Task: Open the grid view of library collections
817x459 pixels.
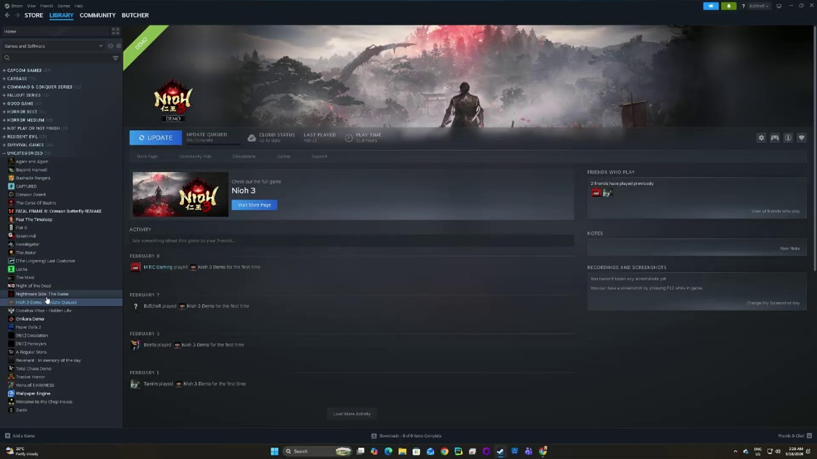Action: click(x=116, y=31)
